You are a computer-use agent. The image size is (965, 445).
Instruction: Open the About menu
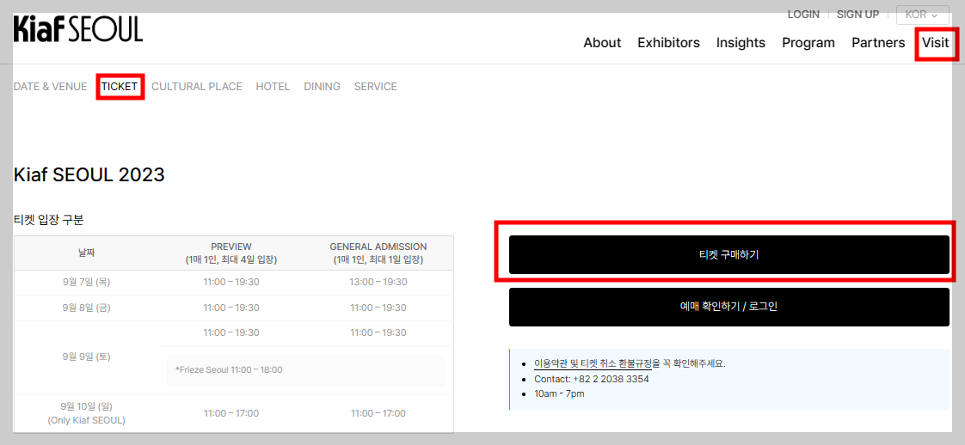(x=602, y=42)
